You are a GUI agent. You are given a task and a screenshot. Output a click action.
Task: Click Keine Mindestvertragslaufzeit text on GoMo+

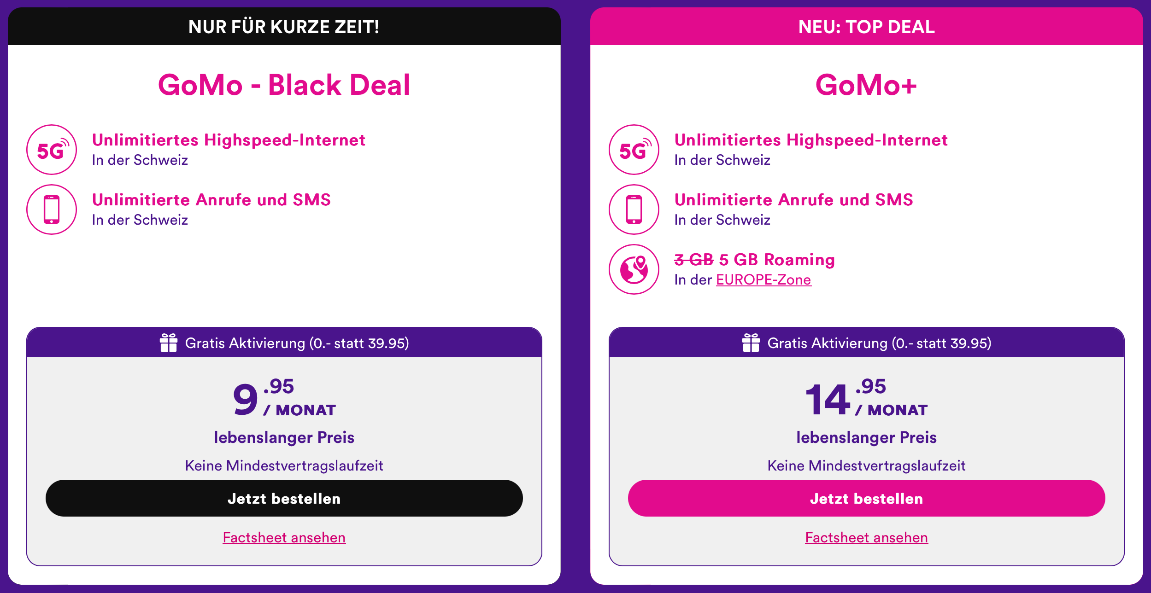coord(866,465)
